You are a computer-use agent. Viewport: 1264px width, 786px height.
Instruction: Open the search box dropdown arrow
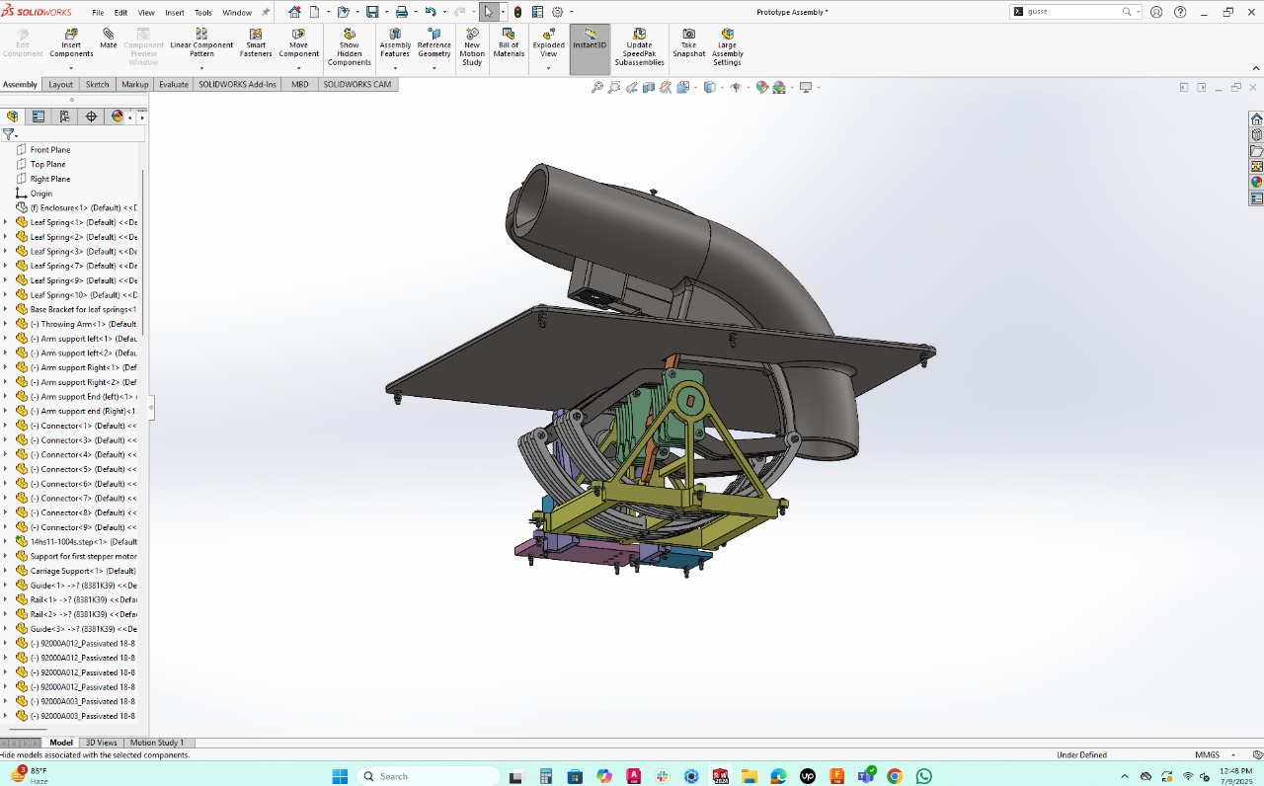[x=1139, y=12]
